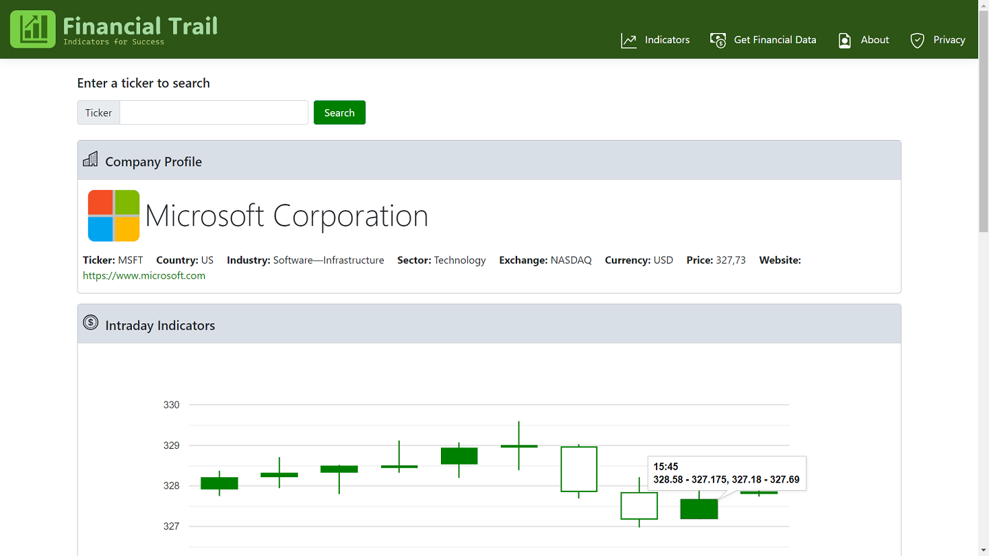This screenshot has width=989, height=556.
Task: Click the Search button
Action: [x=339, y=112]
